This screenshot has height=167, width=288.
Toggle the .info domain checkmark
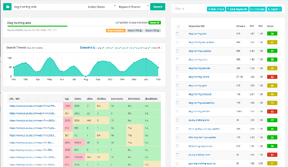[x=112, y=48]
